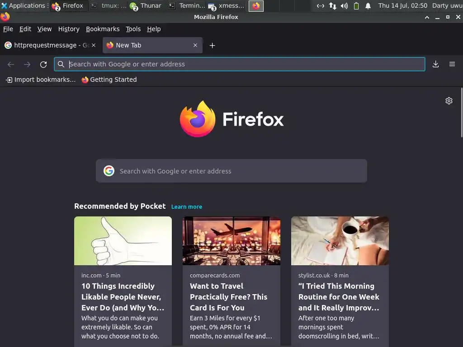This screenshot has height=347, width=463.
Task: Click the Recommended by Pocket heading
Action: click(120, 206)
